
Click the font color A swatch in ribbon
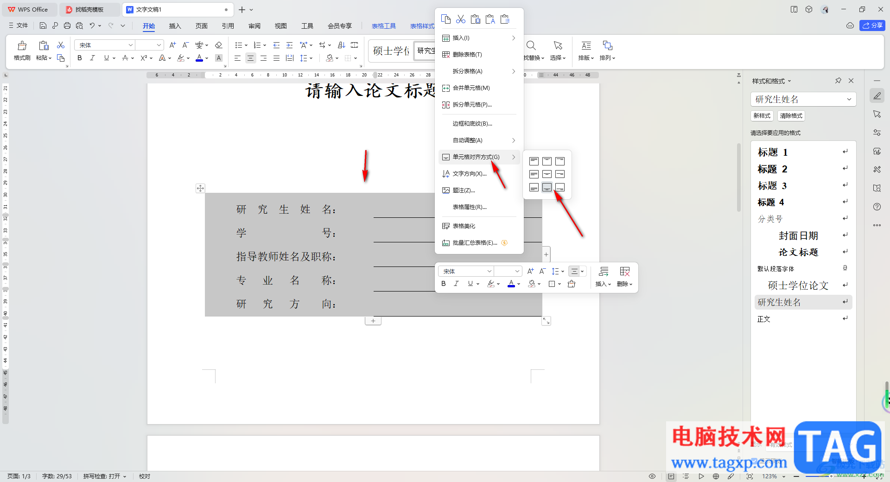[x=199, y=58]
